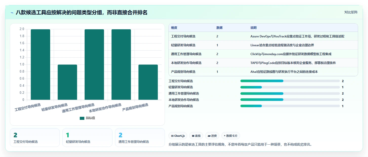Open the 轻量研发导向候选 stat card
The image size is (368, 157).
(87, 138)
